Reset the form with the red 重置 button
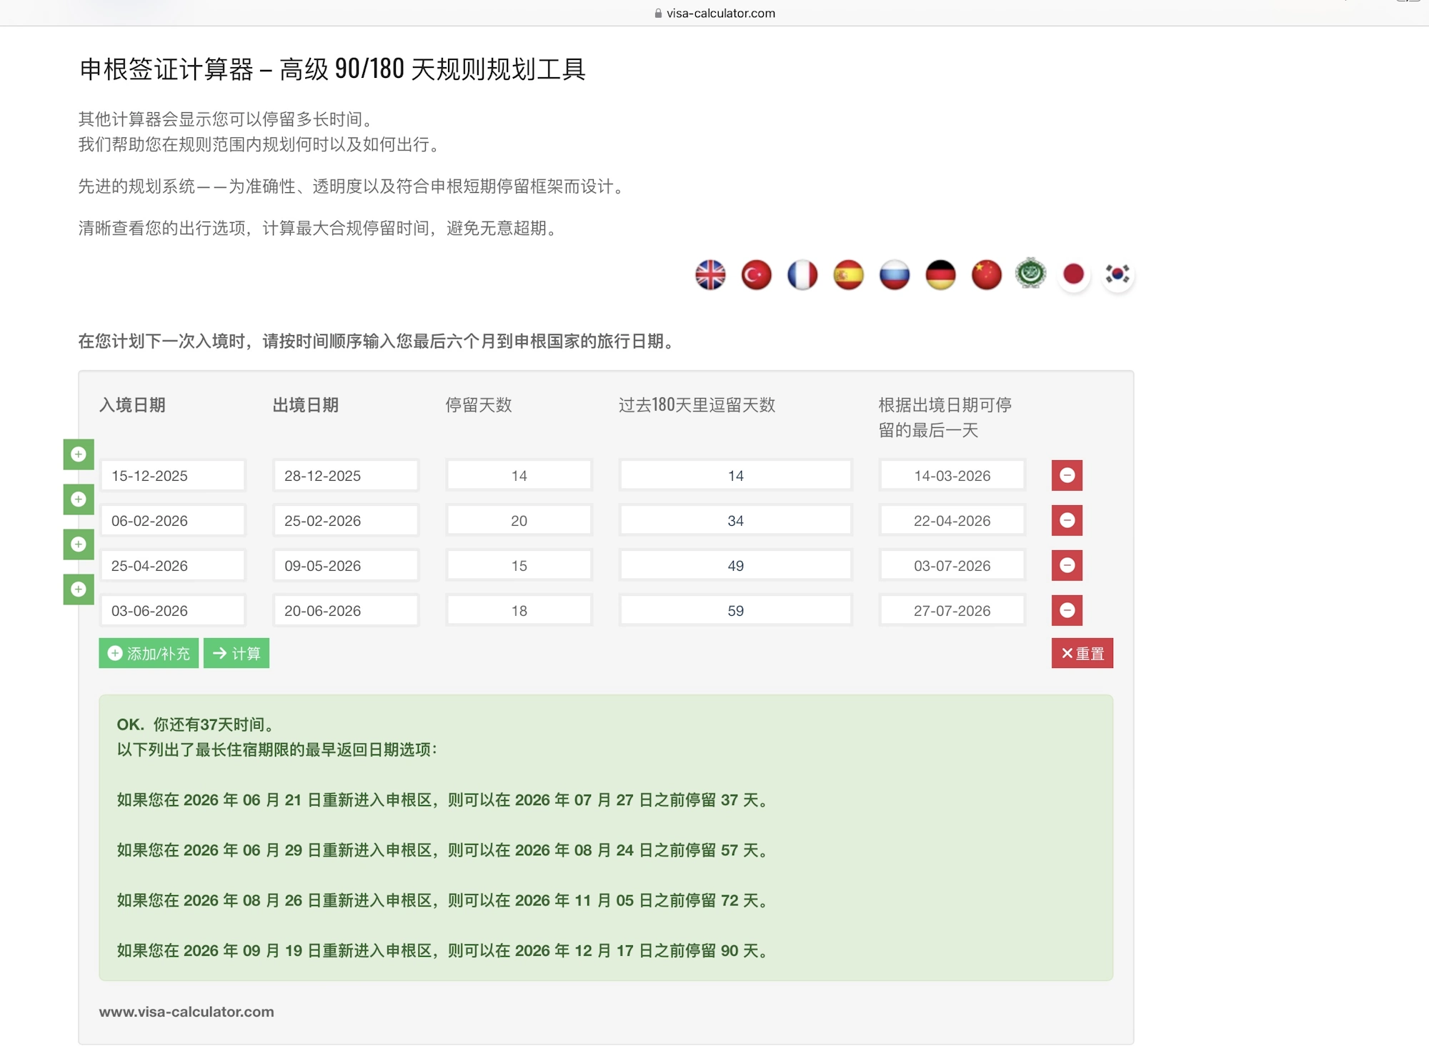The image size is (1429, 1056). click(x=1082, y=654)
